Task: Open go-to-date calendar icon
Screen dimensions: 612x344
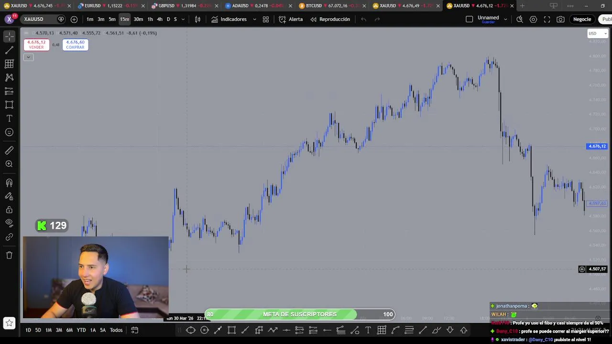Action: [135, 330]
